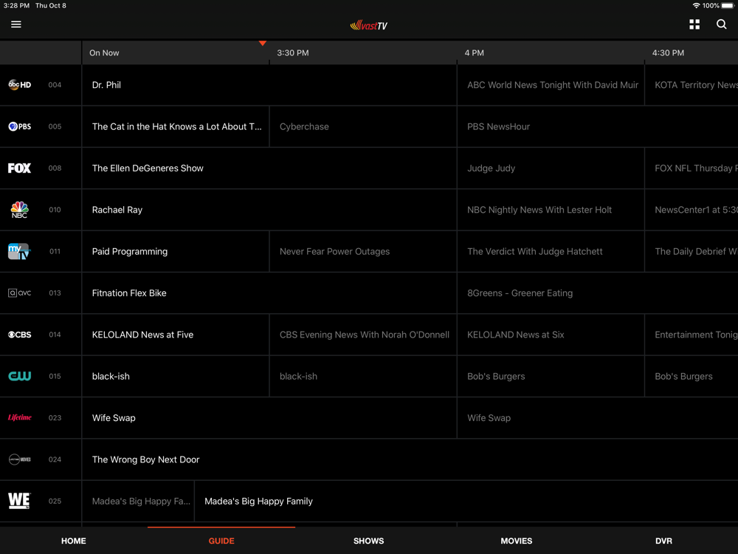This screenshot has width=738, height=554.
Task: Open Dr. Phil program
Action: [269, 85]
